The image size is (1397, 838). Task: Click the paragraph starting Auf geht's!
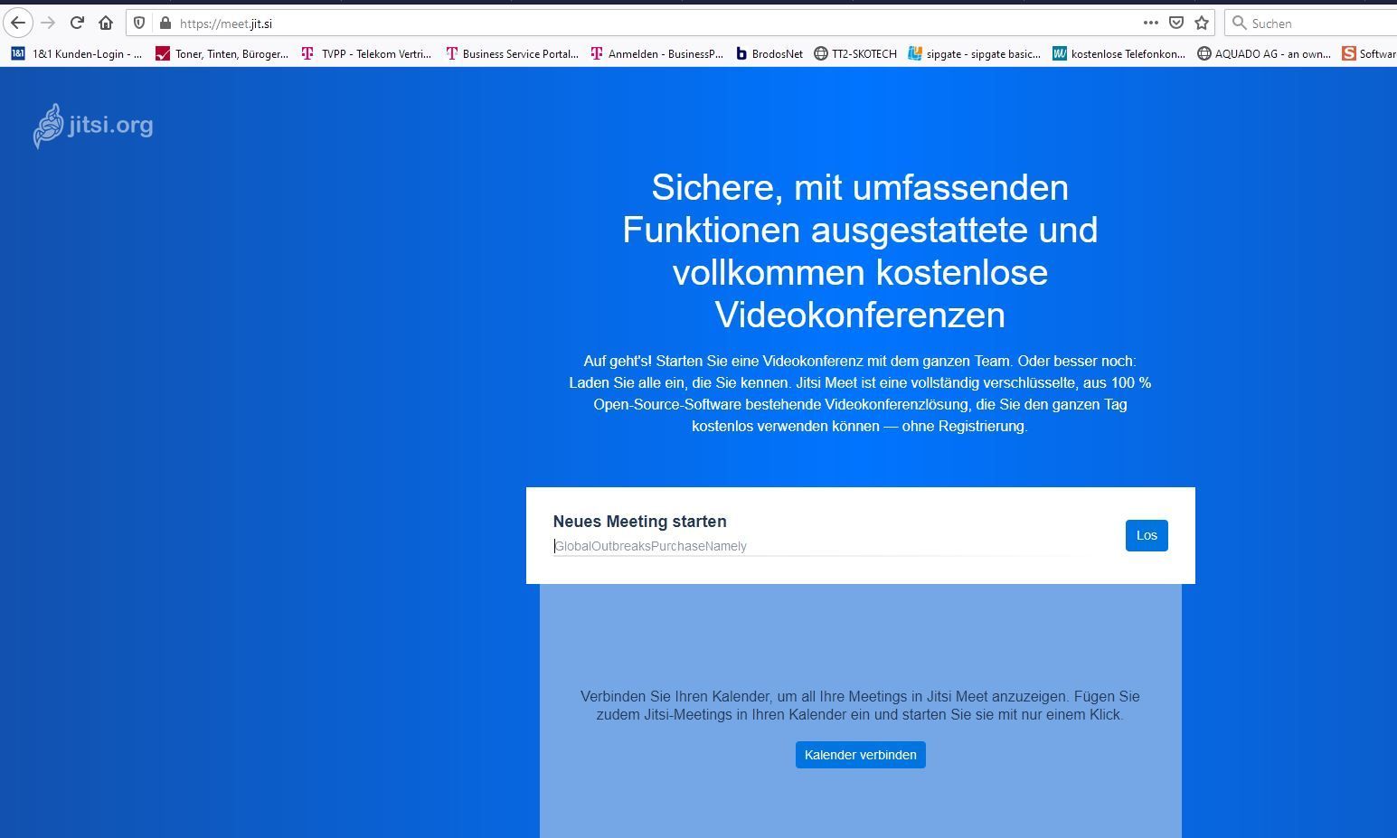860,393
